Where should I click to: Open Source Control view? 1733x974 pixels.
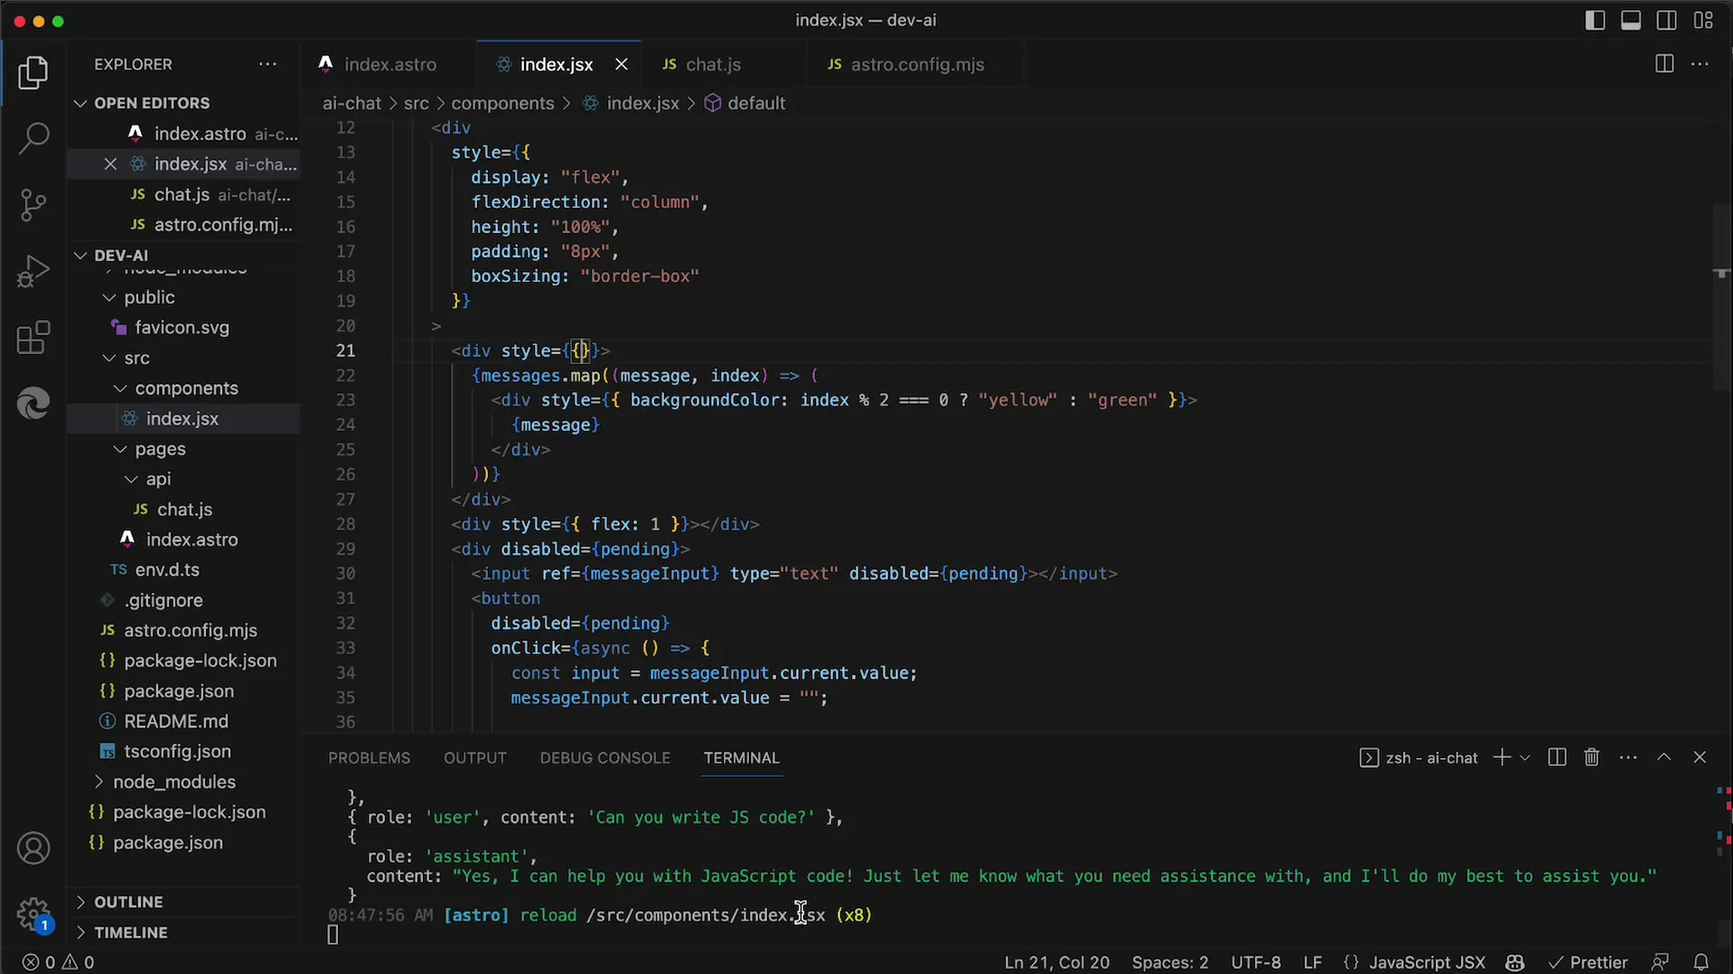point(33,205)
